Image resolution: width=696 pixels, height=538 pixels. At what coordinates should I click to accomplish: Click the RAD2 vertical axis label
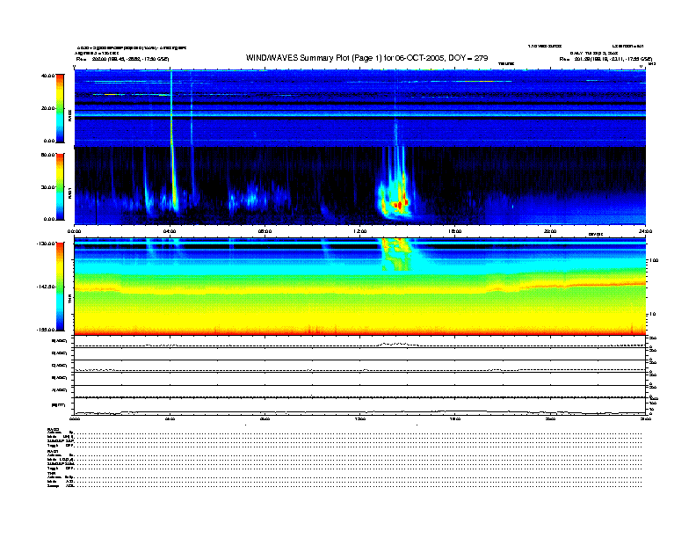click(x=69, y=115)
